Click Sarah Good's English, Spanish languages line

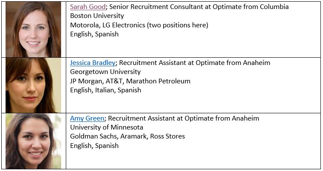pyautogui.click(x=94, y=34)
